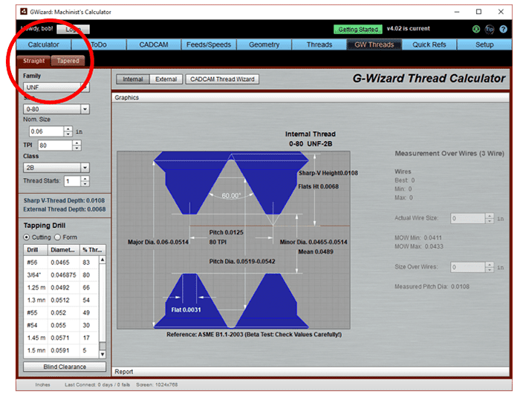Click the External thread button
520x400 pixels.
(x=166, y=79)
